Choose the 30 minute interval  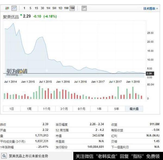[x=42, y=8]
